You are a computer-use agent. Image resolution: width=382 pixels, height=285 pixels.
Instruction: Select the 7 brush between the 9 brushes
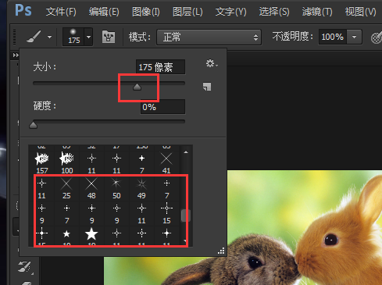[66, 213]
